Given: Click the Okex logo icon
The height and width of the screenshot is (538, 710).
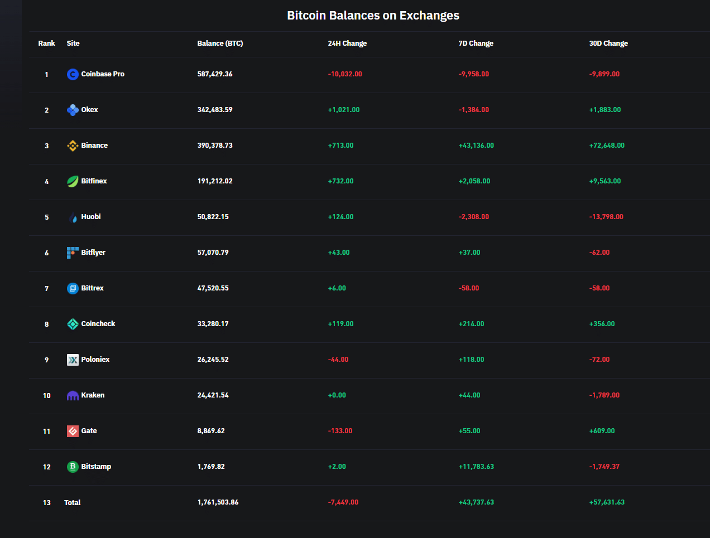Looking at the screenshot, I should pos(73,110).
